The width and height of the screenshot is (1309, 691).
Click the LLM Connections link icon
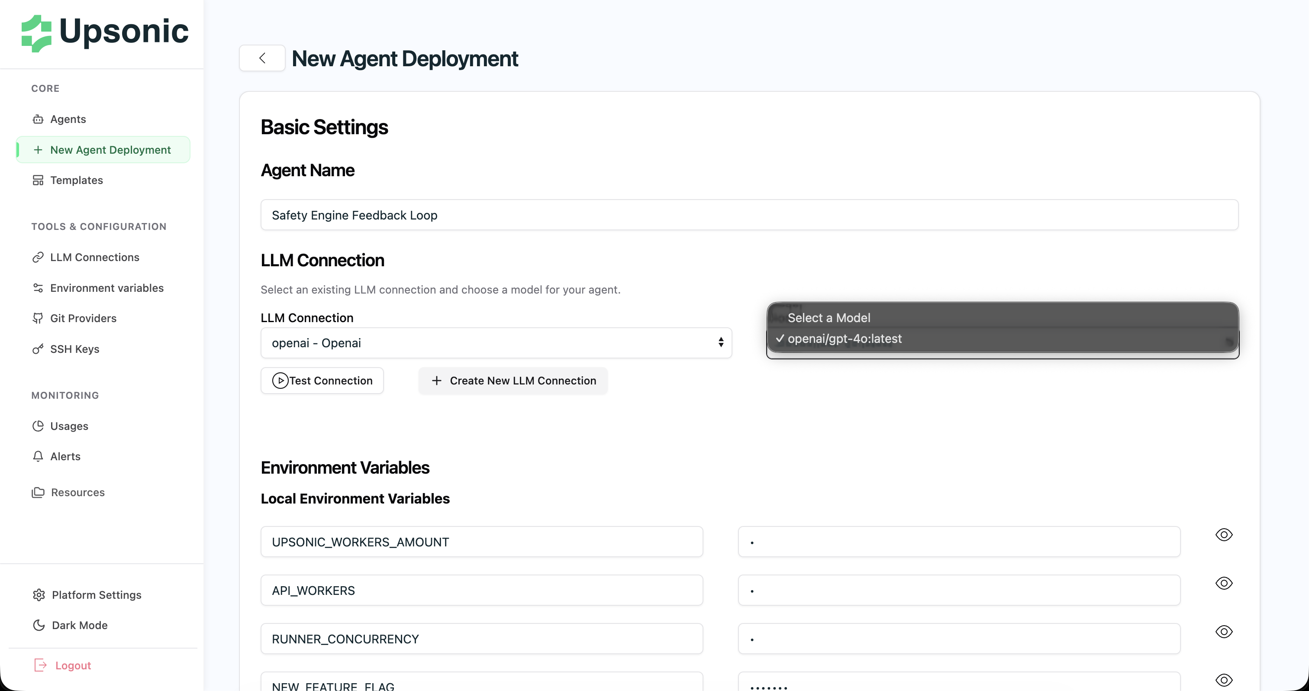pos(38,258)
